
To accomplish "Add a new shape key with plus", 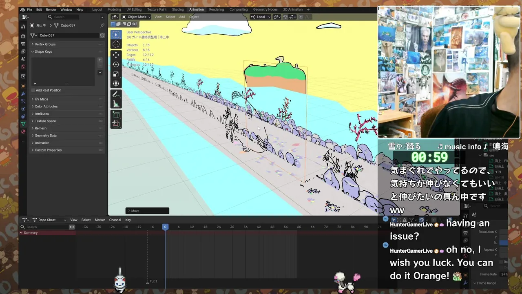I will [100, 60].
